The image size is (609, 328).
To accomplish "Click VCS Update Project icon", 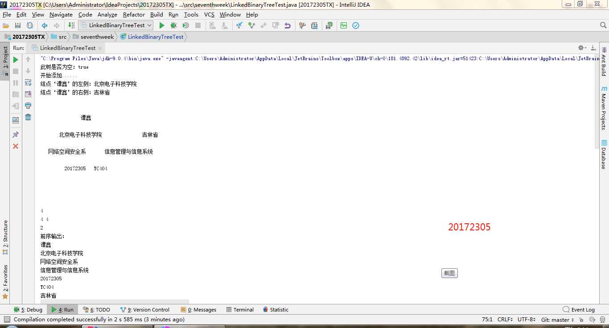I will coord(239,26).
